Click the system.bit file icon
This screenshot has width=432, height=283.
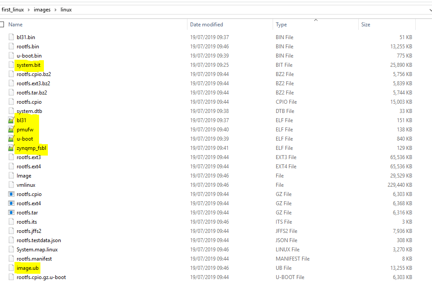click(x=11, y=65)
